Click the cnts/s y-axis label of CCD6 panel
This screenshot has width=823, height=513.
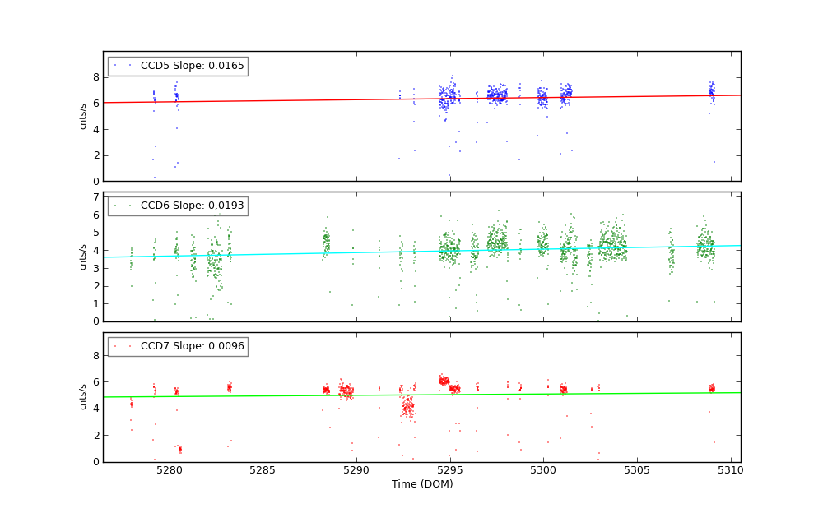(x=83, y=256)
